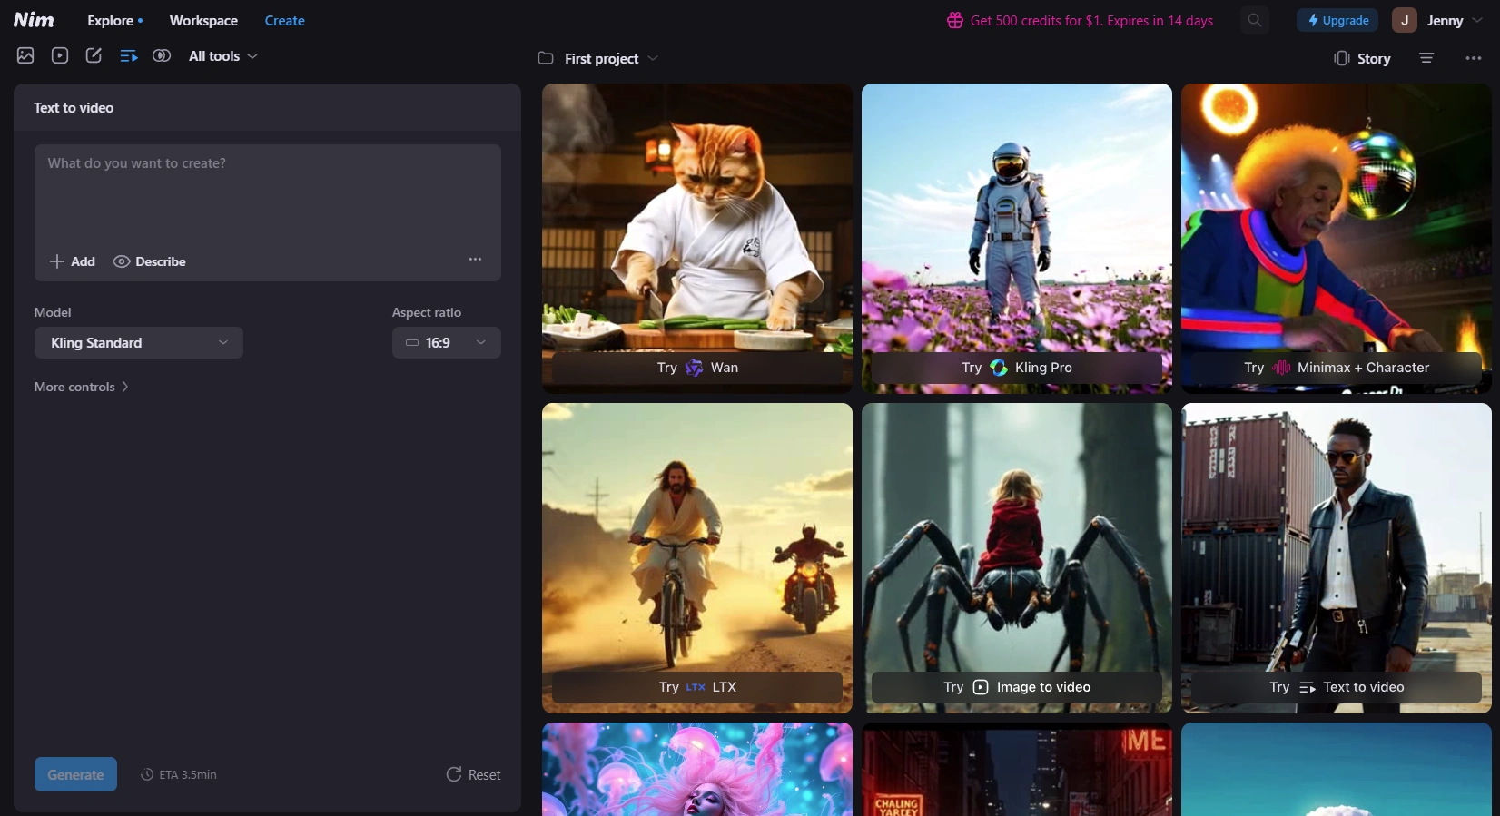Open prompt box ellipsis options
Image resolution: width=1500 pixels, height=816 pixels.
(475, 260)
